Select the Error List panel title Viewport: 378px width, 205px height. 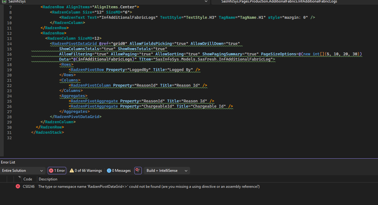click(8, 162)
